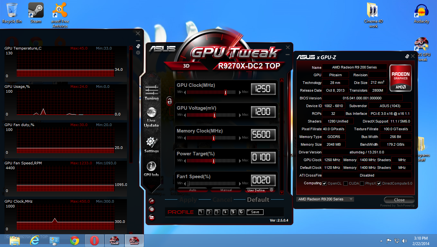
Task: Toggle the DirectCompute 5.0 checkbox
Action: [379, 183]
